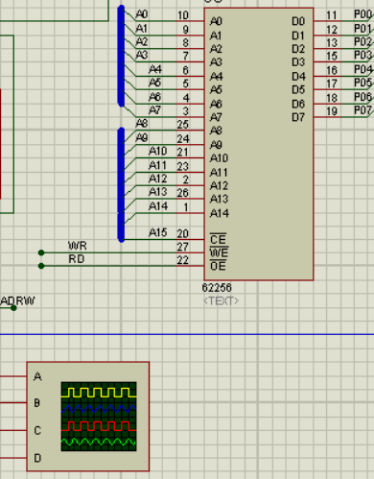
Task: Click the CE pin name on 62256
Action: click(218, 240)
